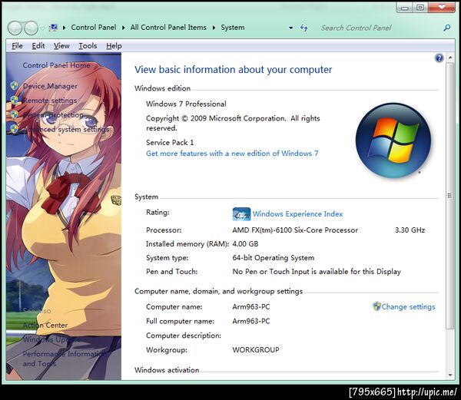Focus the Search Control Panel field
Viewport: 461px width, 400px height.
(x=380, y=28)
